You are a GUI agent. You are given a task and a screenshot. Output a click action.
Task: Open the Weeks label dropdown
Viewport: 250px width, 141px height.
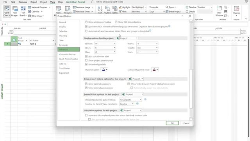click(x=147, y=43)
